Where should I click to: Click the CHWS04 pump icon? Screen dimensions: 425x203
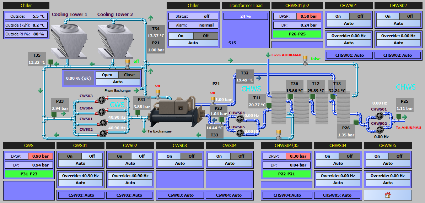tap(240, 119)
